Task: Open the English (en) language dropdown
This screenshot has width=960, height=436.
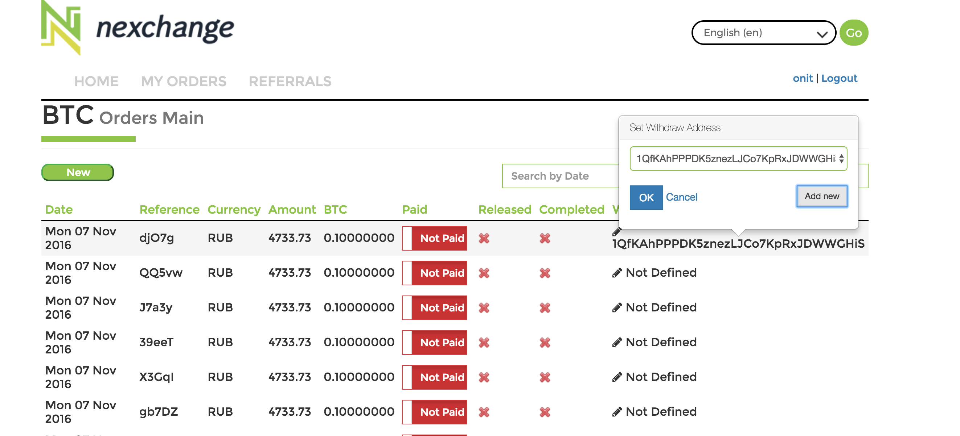Action: tap(764, 33)
